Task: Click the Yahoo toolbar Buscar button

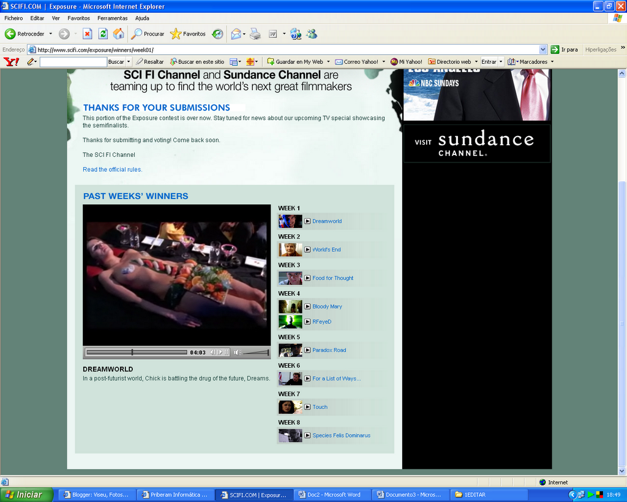Action: click(116, 62)
